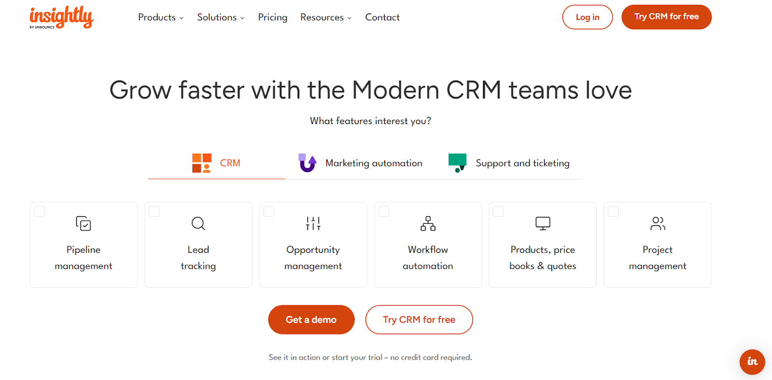Open the Insightly chat widget icon

[x=752, y=362]
